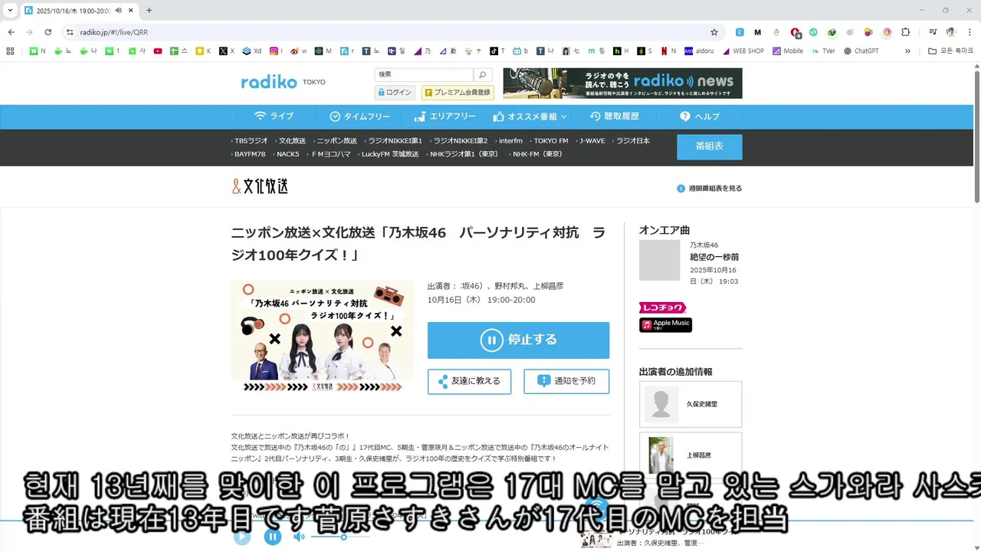Click the レコチョク music store badge
The height and width of the screenshot is (552, 981).
[662, 307]
